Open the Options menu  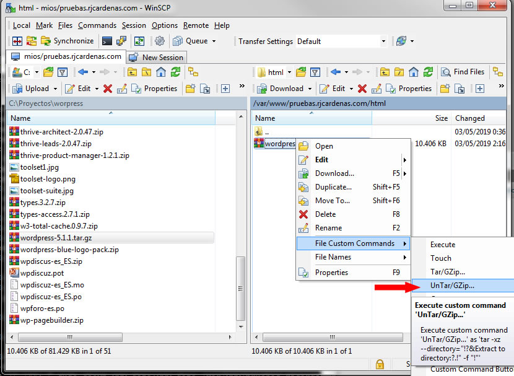point(165,25)
